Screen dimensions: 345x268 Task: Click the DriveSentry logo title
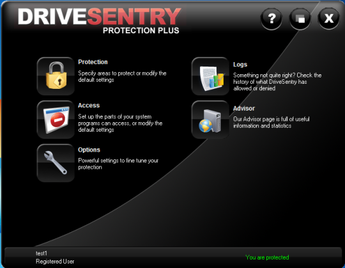tap(100, 17)
